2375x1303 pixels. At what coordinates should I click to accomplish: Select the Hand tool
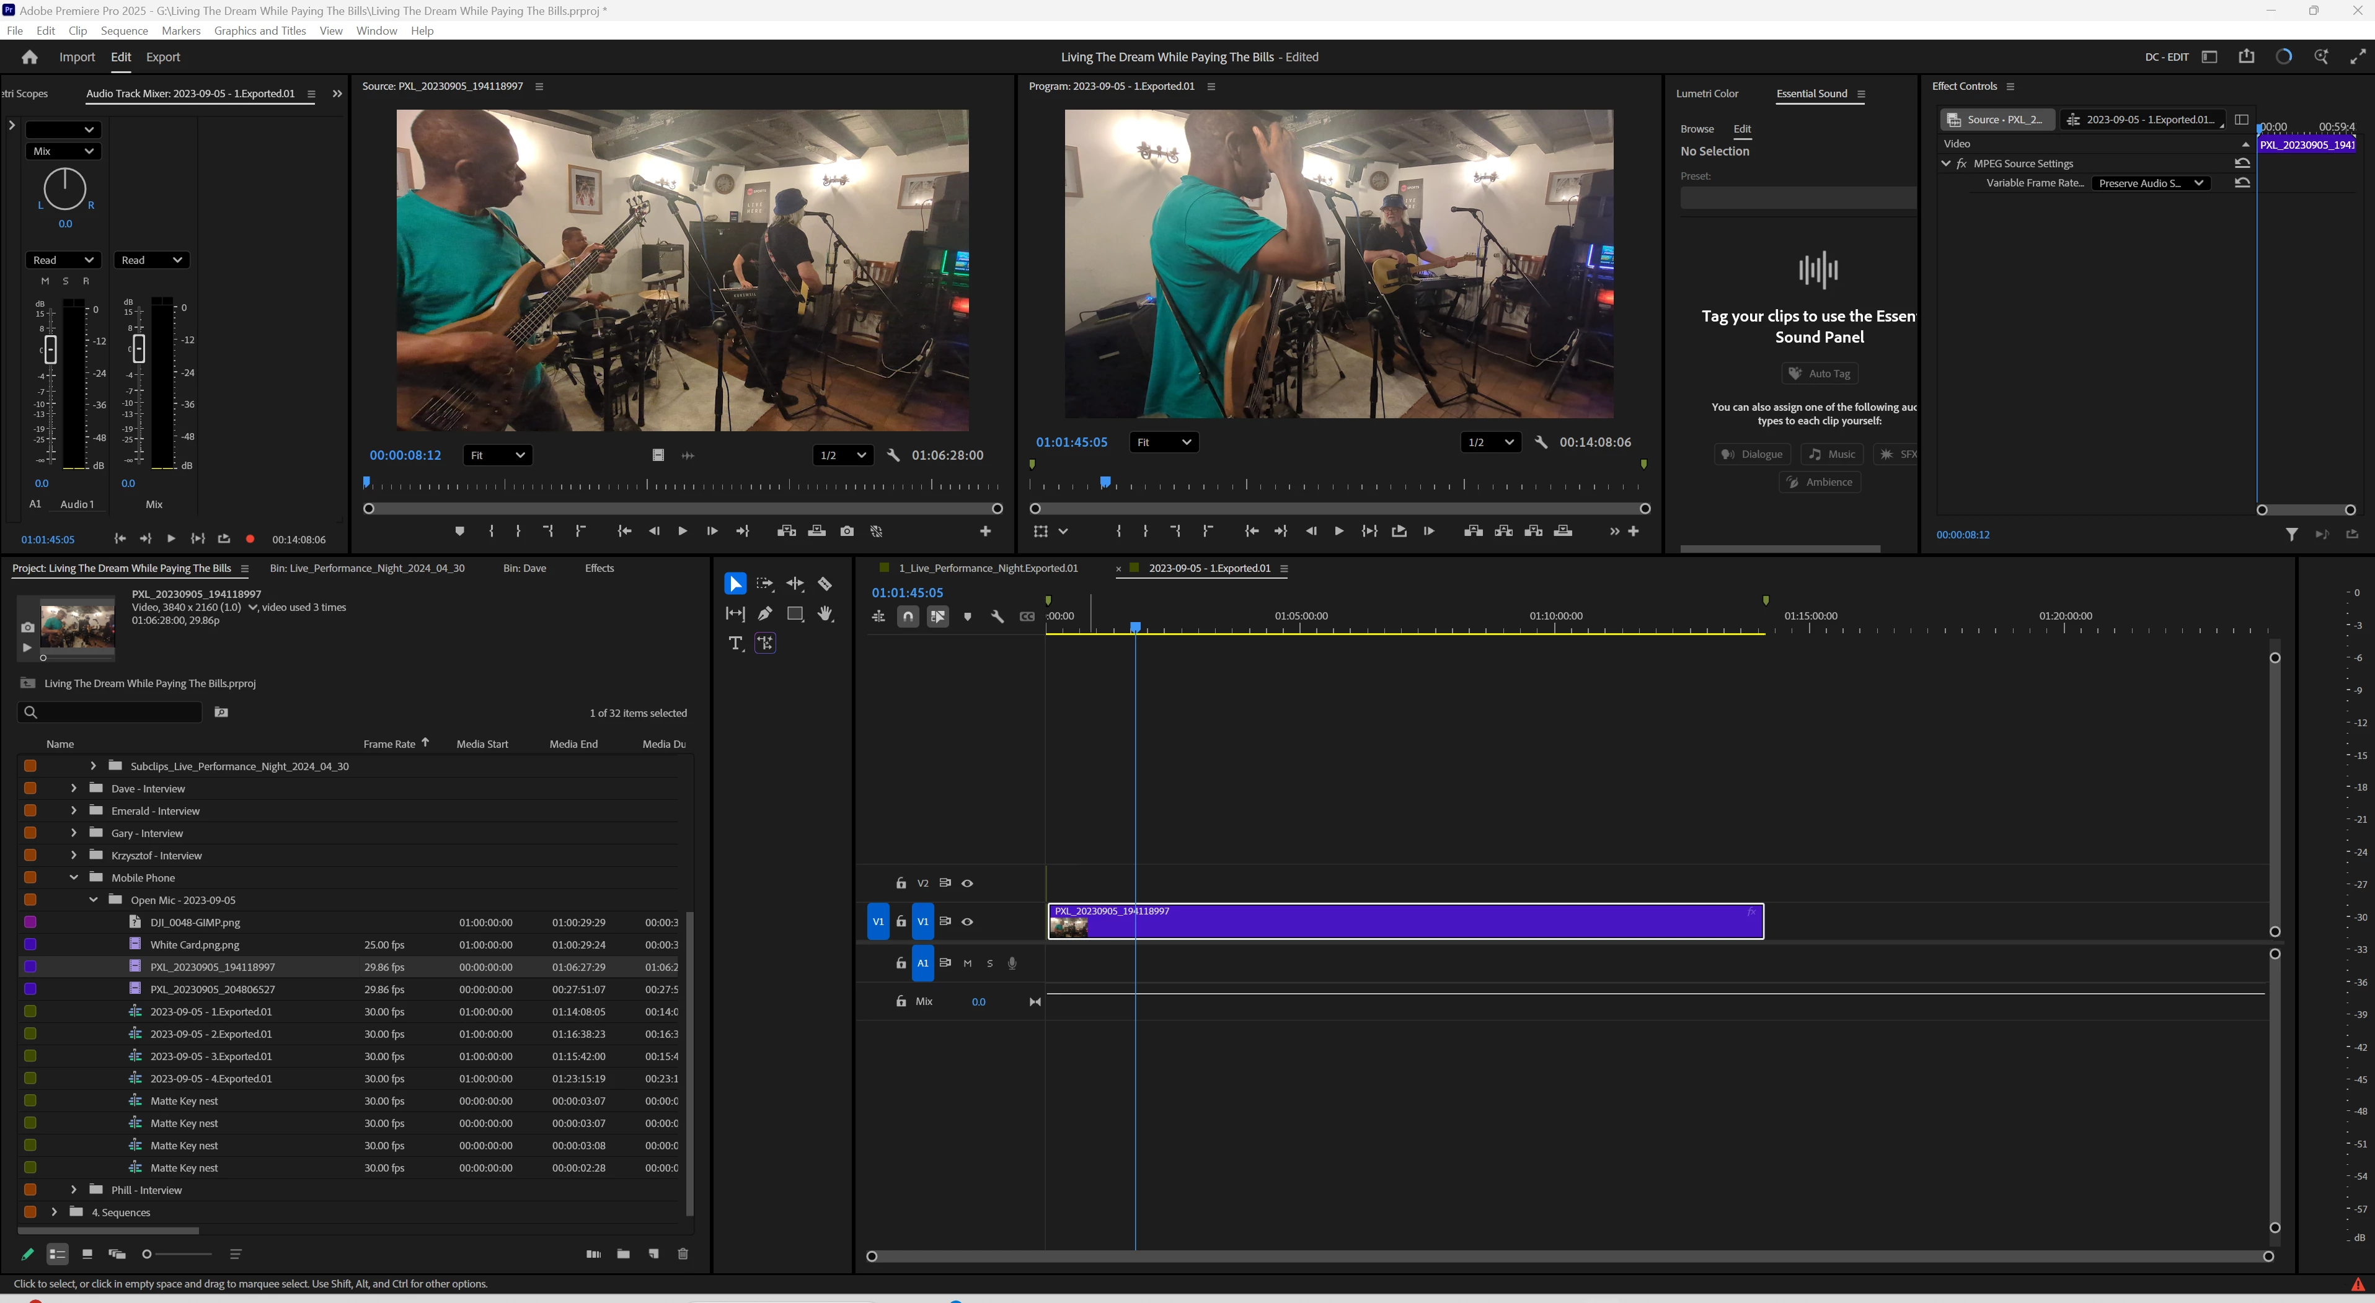[825, 614]
